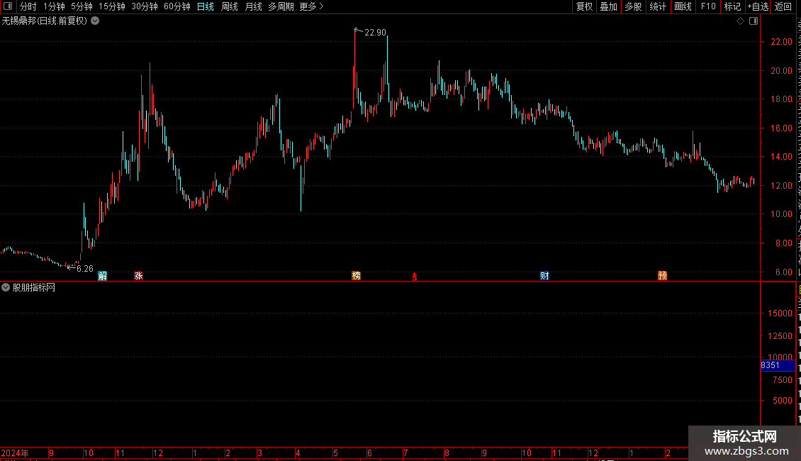Click the 预 forecast marker icon
Viewport: 801px width, 461px height.
pos(663,276)
